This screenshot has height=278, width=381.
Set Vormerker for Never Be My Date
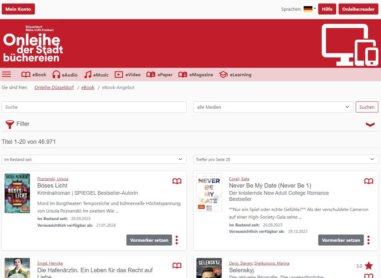(x=341, y=240)
